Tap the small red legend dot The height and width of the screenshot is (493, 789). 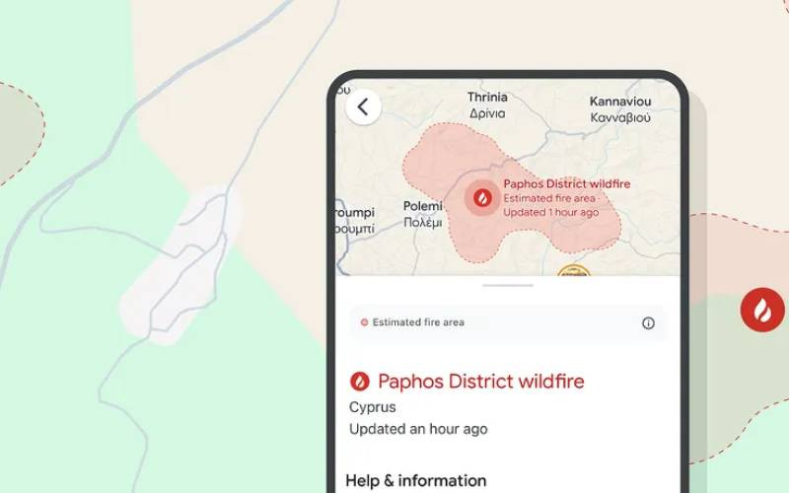(364, 322)
